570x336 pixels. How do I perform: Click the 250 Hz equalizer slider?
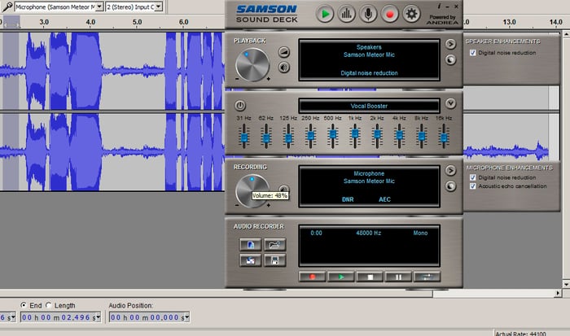(x=310, y=136)
